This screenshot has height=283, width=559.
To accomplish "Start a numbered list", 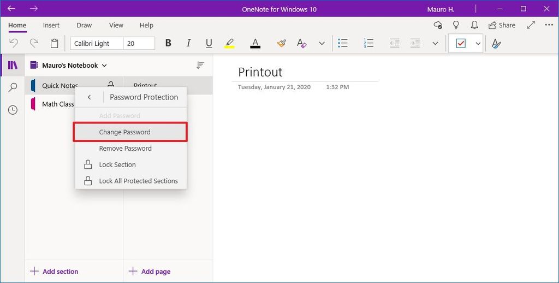I will click(x=368, y=44).
